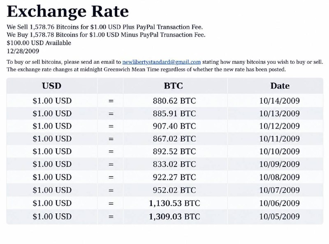Click the 867.02 BTC value
Screen dimensions: 329x244
(174, 139)
